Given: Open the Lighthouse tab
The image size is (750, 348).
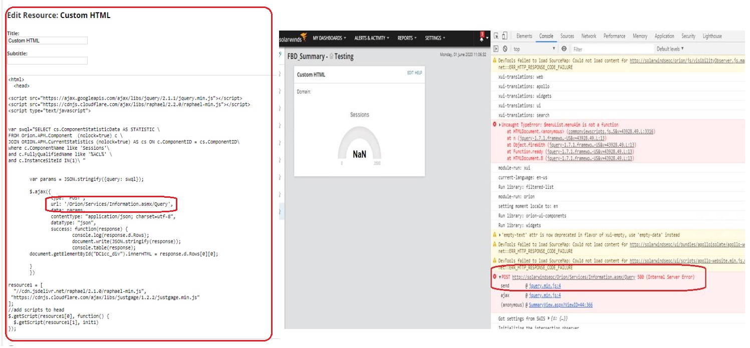Looking at the screenshot, I should 712,36.
